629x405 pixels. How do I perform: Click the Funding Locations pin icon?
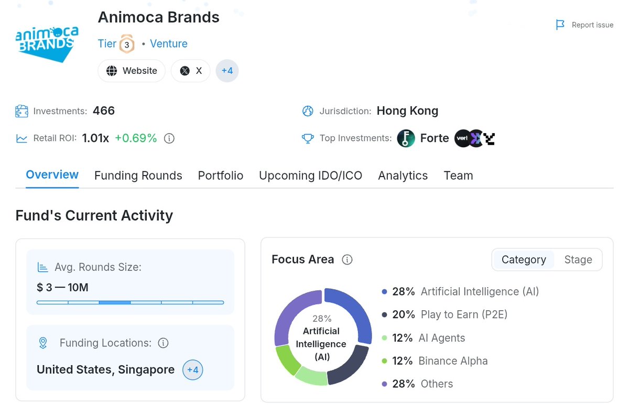click(43, 343)
